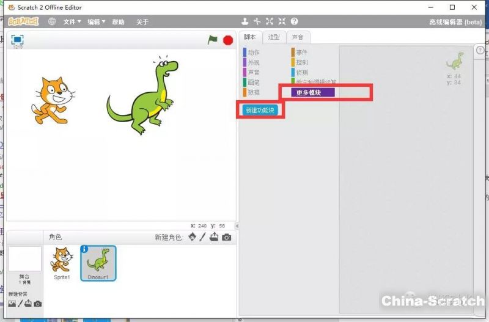Click the green flag to start

pyautogui.click(x=212, y=40)
